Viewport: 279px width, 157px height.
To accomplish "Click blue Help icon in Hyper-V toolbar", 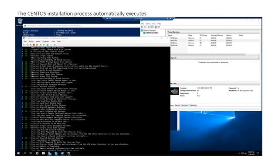I will (156, 27).
